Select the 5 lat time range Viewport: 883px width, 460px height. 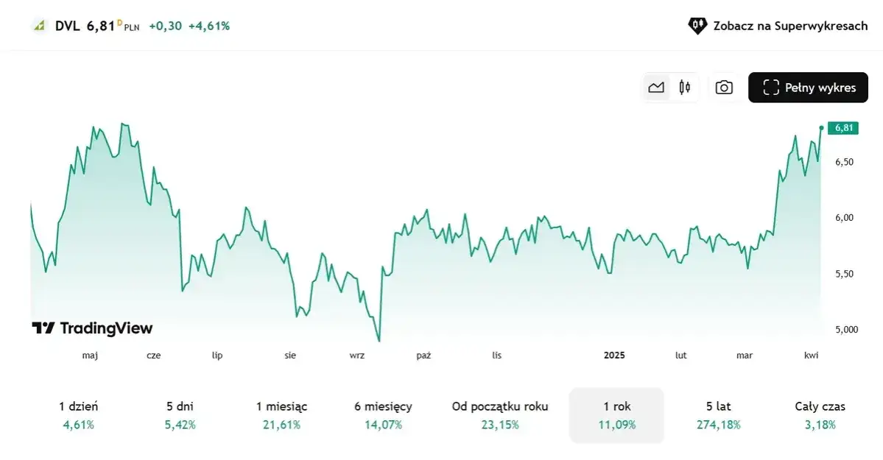click(718, 415)
